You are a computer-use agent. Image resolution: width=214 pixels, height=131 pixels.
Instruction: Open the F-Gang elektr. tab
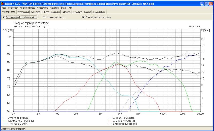tap(99, 12)
